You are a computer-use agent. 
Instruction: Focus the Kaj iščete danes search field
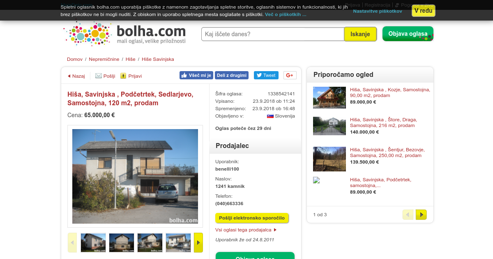[x=273, y=34]
